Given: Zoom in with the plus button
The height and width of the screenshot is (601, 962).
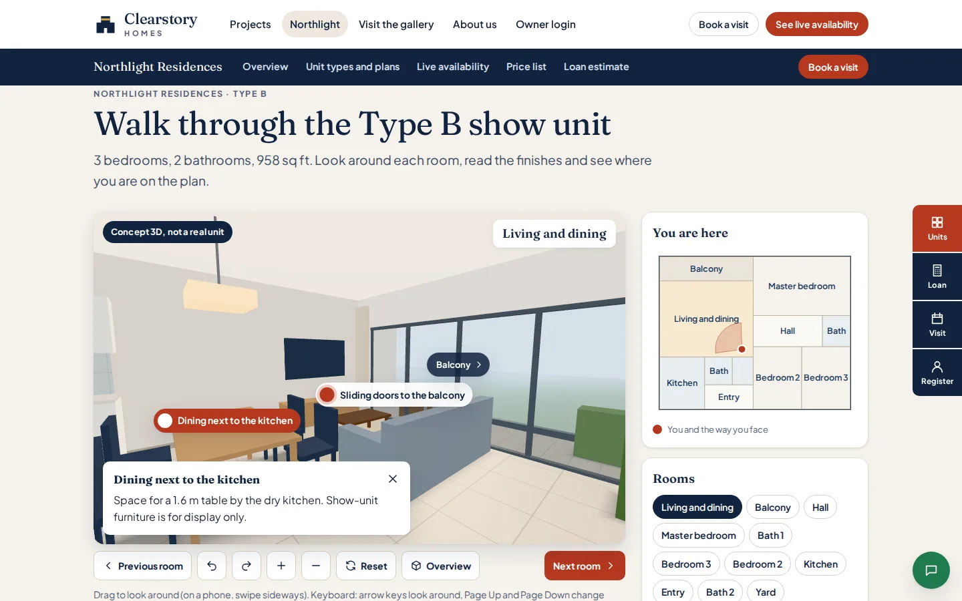Looking at the screenshot, I should [281, 566].
